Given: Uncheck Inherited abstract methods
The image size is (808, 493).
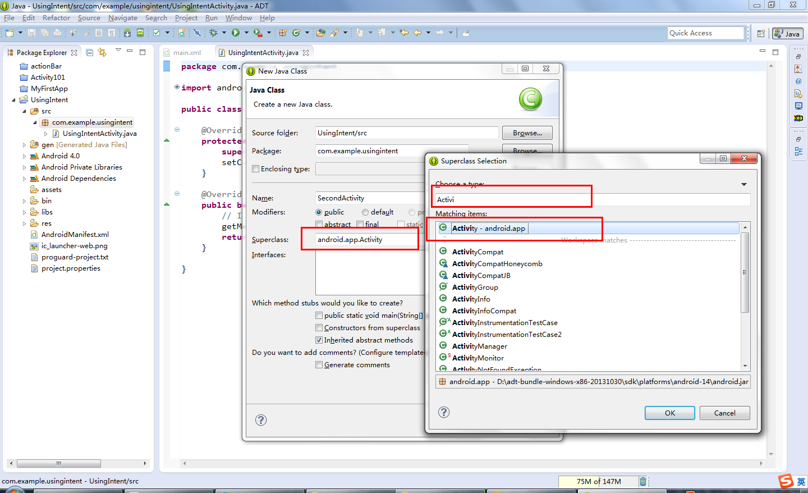Looking at the screenshot, I should tap(319, 340).
